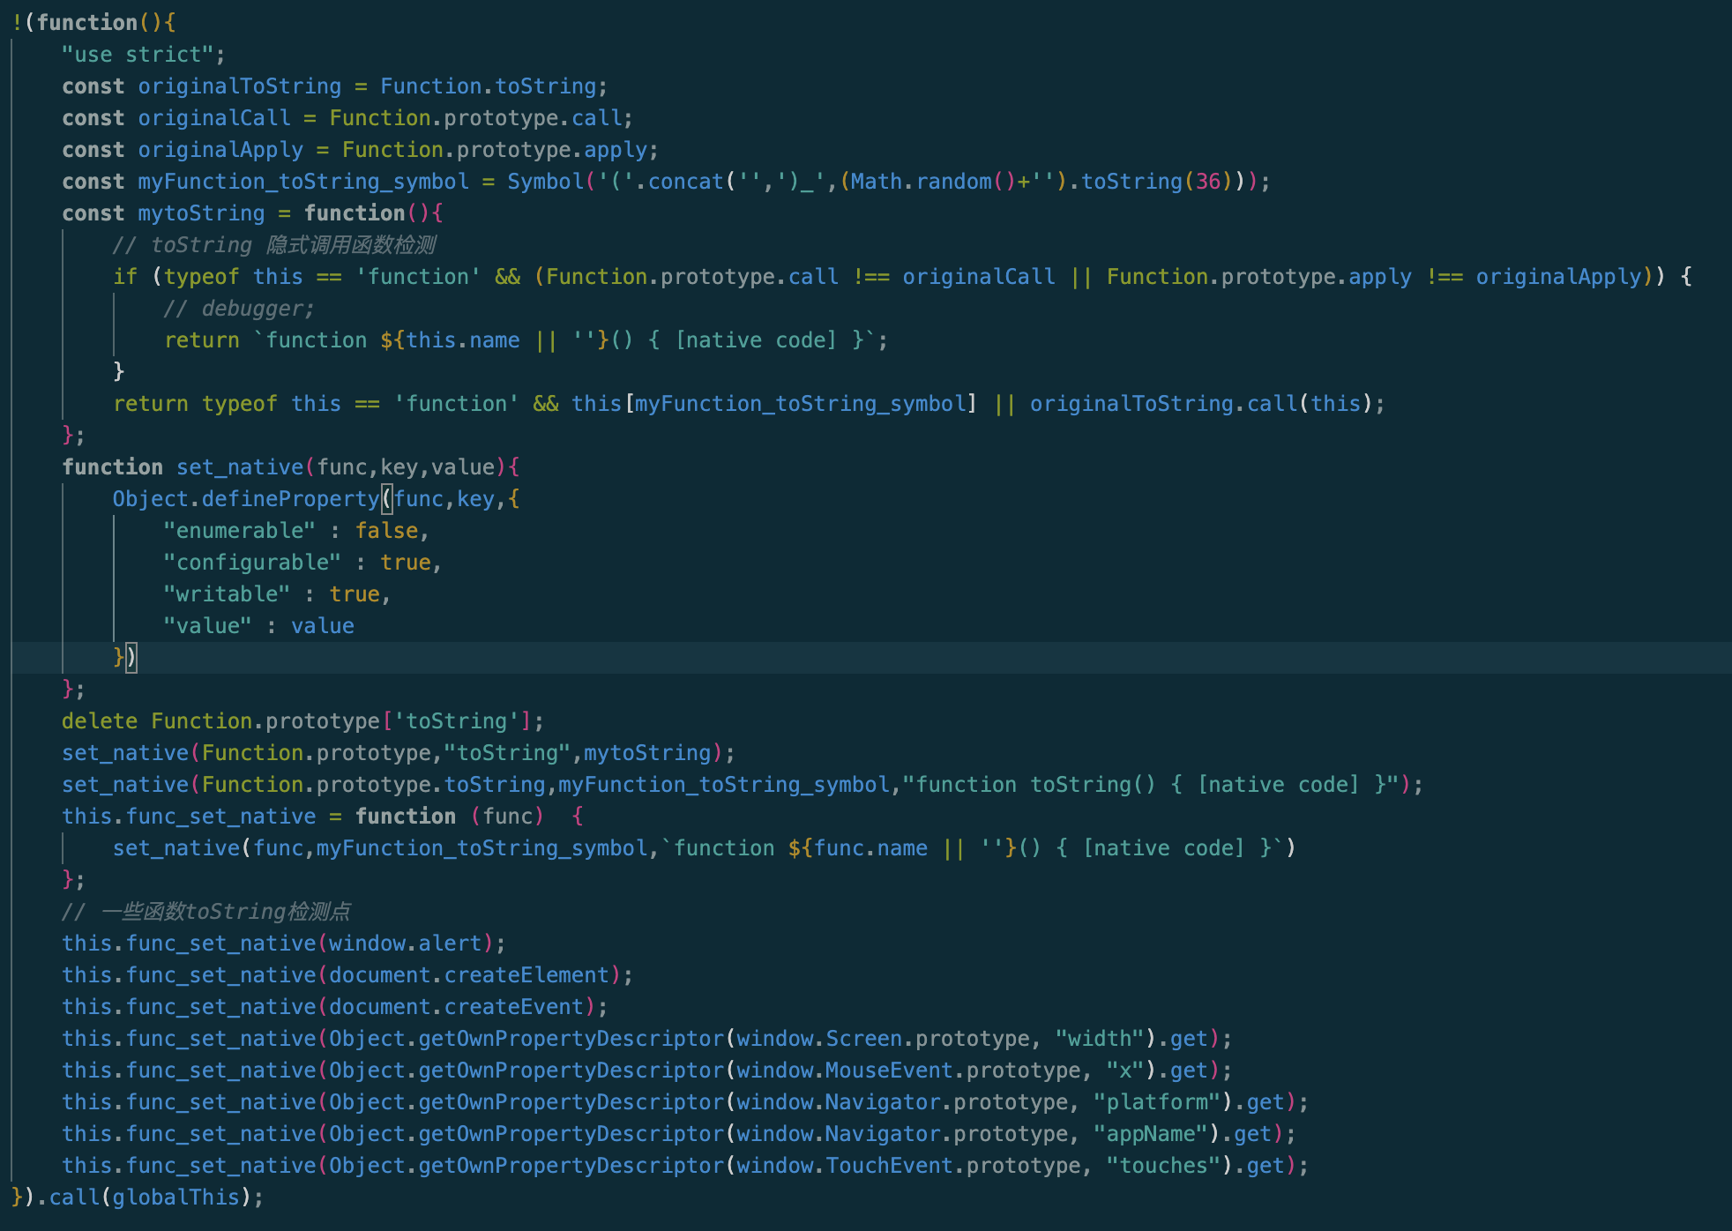Click document.createElement argument
This screenshot has width=1732, height=1231.
click(468, 975)
